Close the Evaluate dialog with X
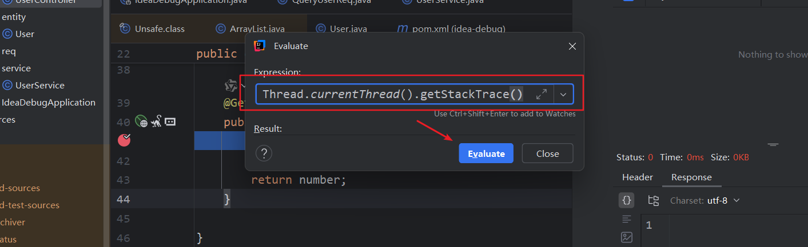This screenshot has height=247, width=808. tap(572, 46)
